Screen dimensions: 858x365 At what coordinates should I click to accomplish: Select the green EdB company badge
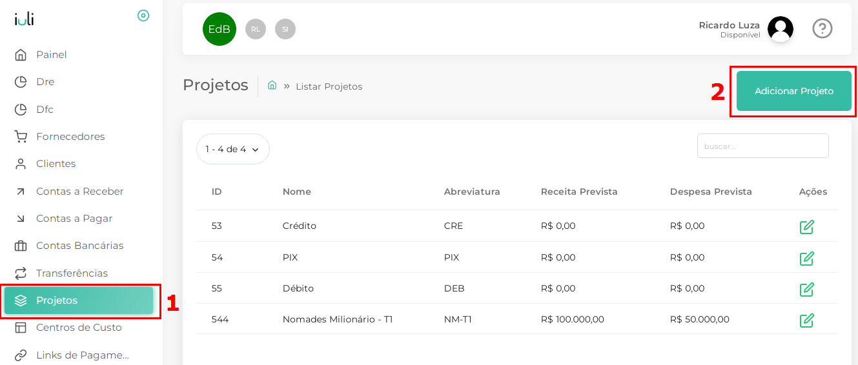point(220,29)
